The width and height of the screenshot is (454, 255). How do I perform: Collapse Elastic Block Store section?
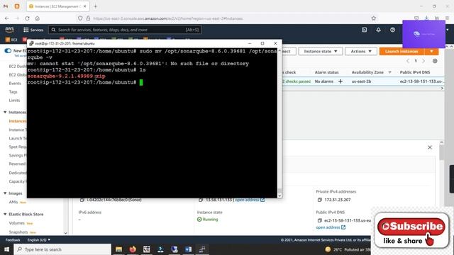(x=5, y=214)
